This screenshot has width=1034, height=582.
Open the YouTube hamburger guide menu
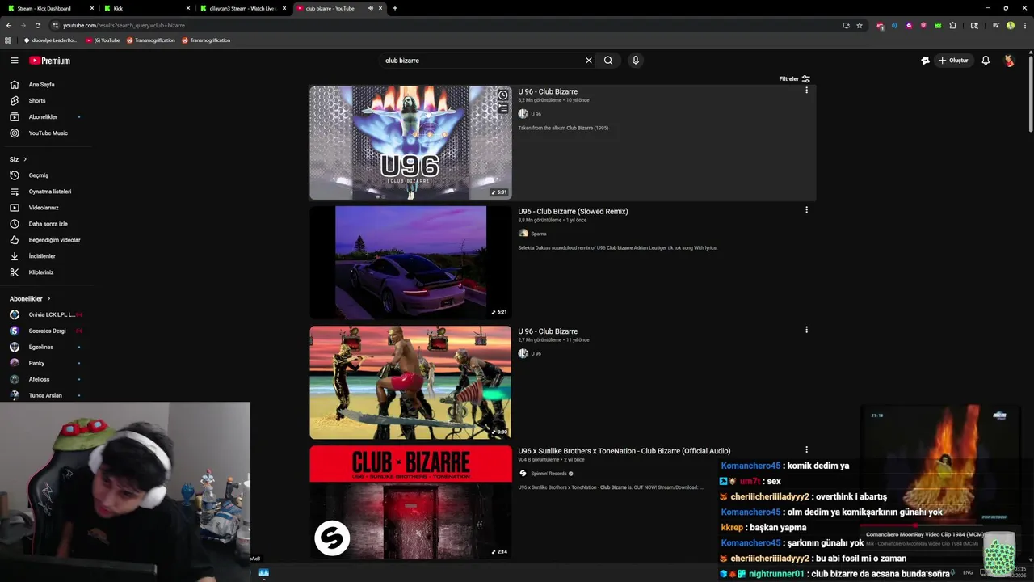(x=14, y=61)
